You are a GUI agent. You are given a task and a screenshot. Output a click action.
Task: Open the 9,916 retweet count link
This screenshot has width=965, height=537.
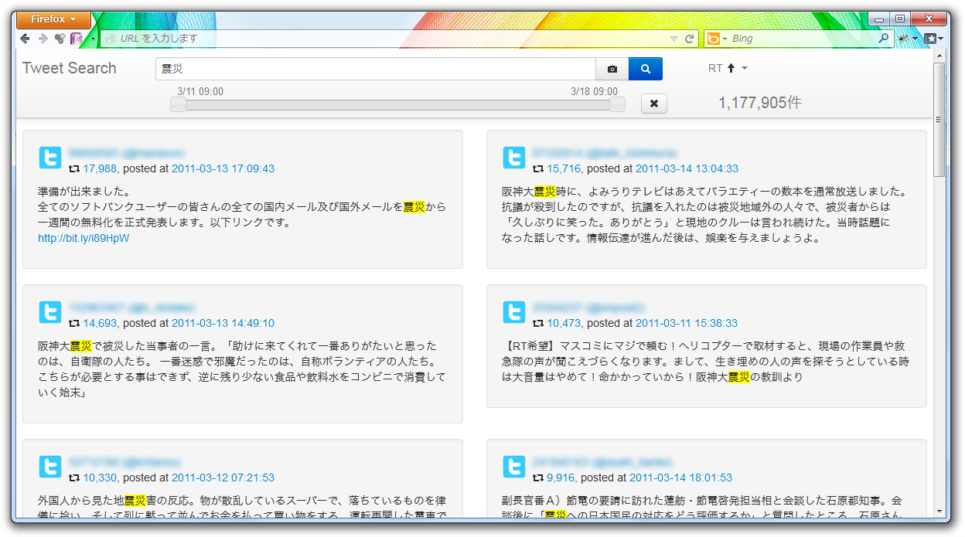(x=561, y=478)
